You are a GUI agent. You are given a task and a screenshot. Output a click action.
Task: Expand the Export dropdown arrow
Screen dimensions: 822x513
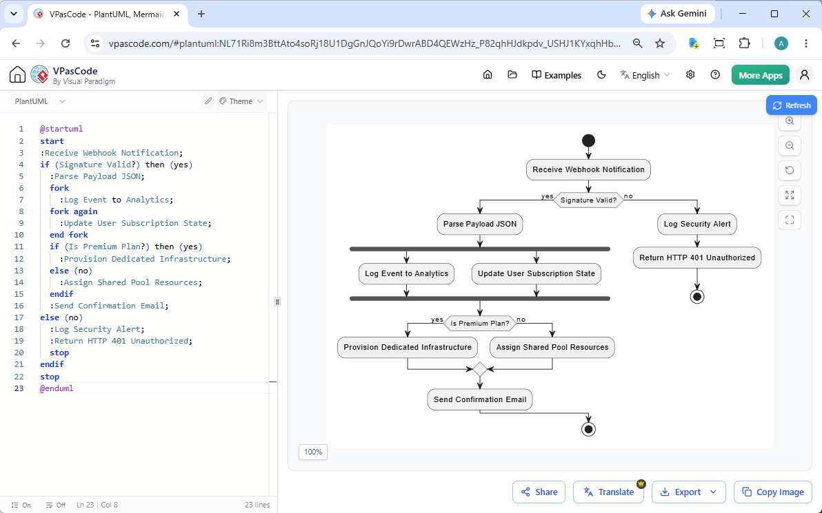pos(713,492)
